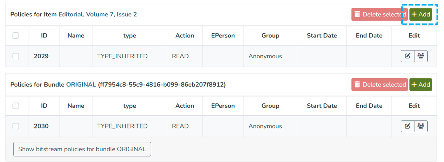Show bitstream policies for bundle ORIGINAL
This screenshot has width=444, height=162.
point(82,149)
